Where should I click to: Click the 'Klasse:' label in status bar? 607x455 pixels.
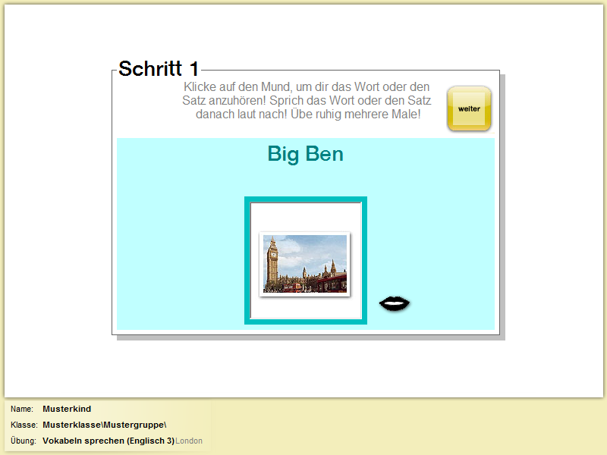[x=24, y=425]
